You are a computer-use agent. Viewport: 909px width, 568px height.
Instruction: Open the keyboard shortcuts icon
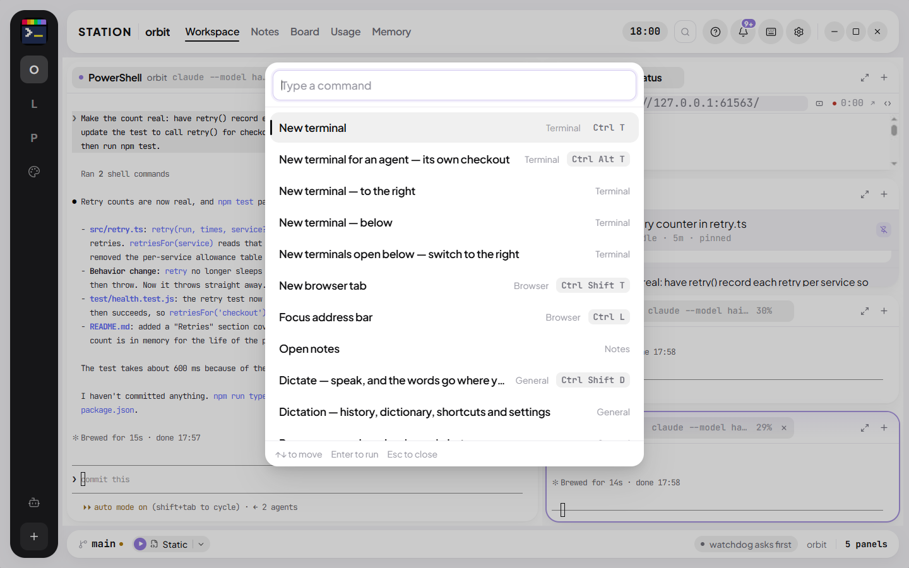(771, 32)
